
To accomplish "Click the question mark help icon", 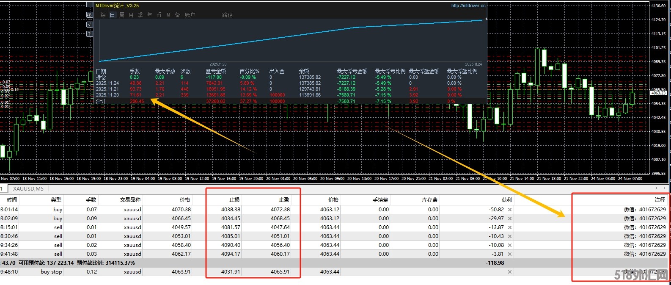I will 89,34.
